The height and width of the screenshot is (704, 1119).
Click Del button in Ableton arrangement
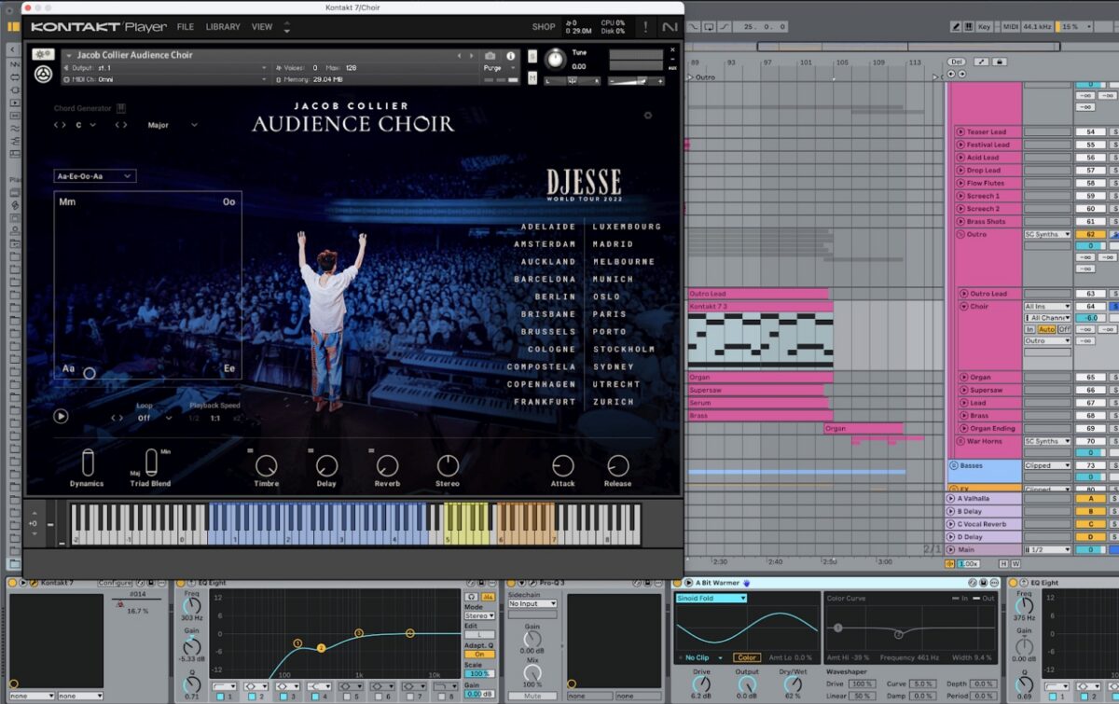[956, 62]
